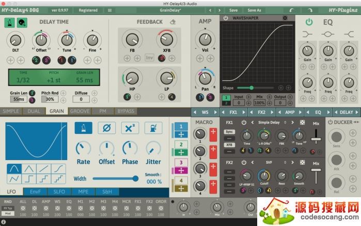
Task: Select the sine LFO waveform shape
Action: tap(14, 168)
